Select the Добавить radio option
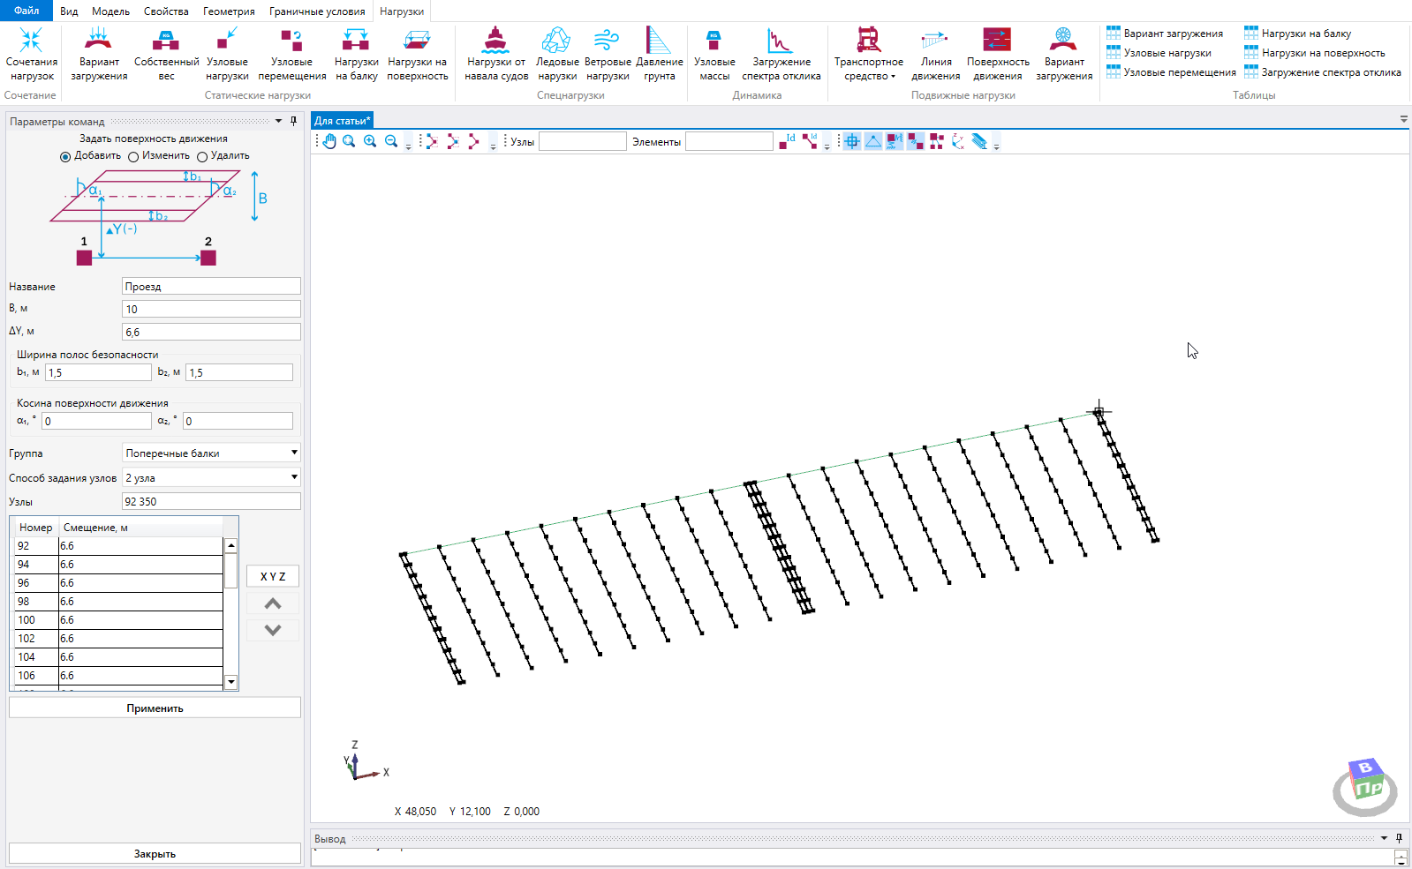 click(x=65, y=157)
